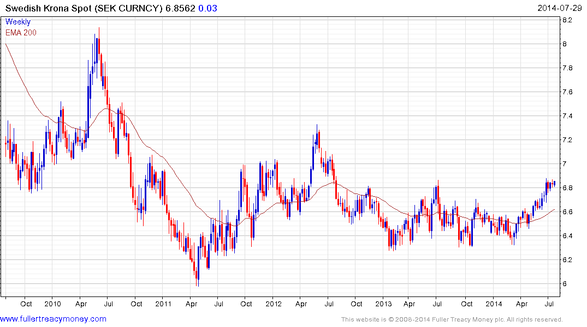Click the 7.4 price axis label
The width and height of the screenshot is (587, 327).
[567, 116]
